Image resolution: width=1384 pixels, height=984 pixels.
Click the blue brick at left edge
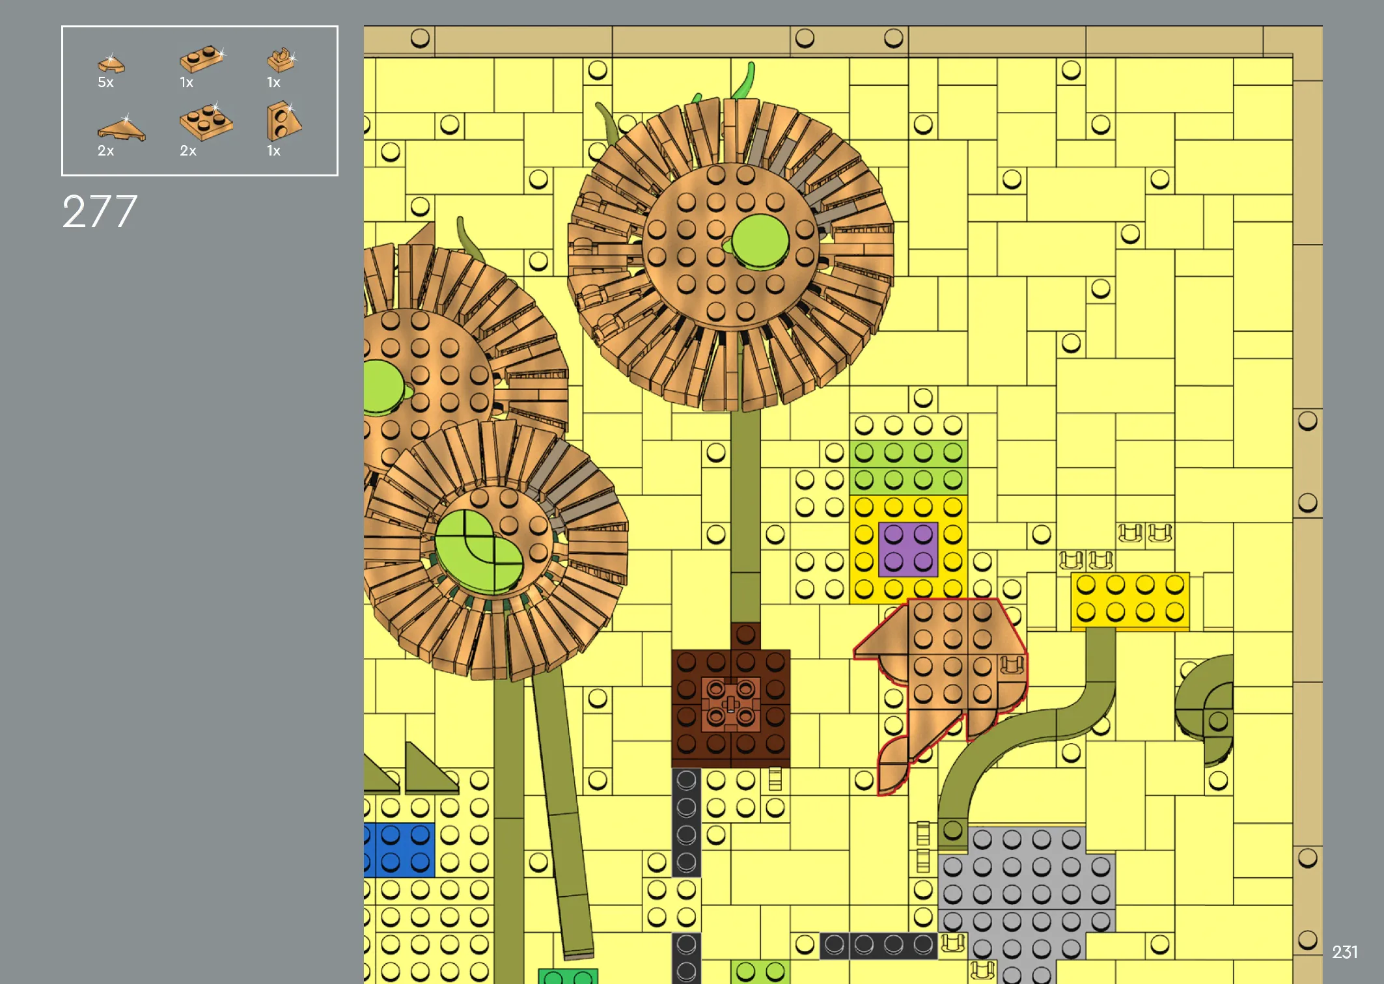[x=398, y=849]
